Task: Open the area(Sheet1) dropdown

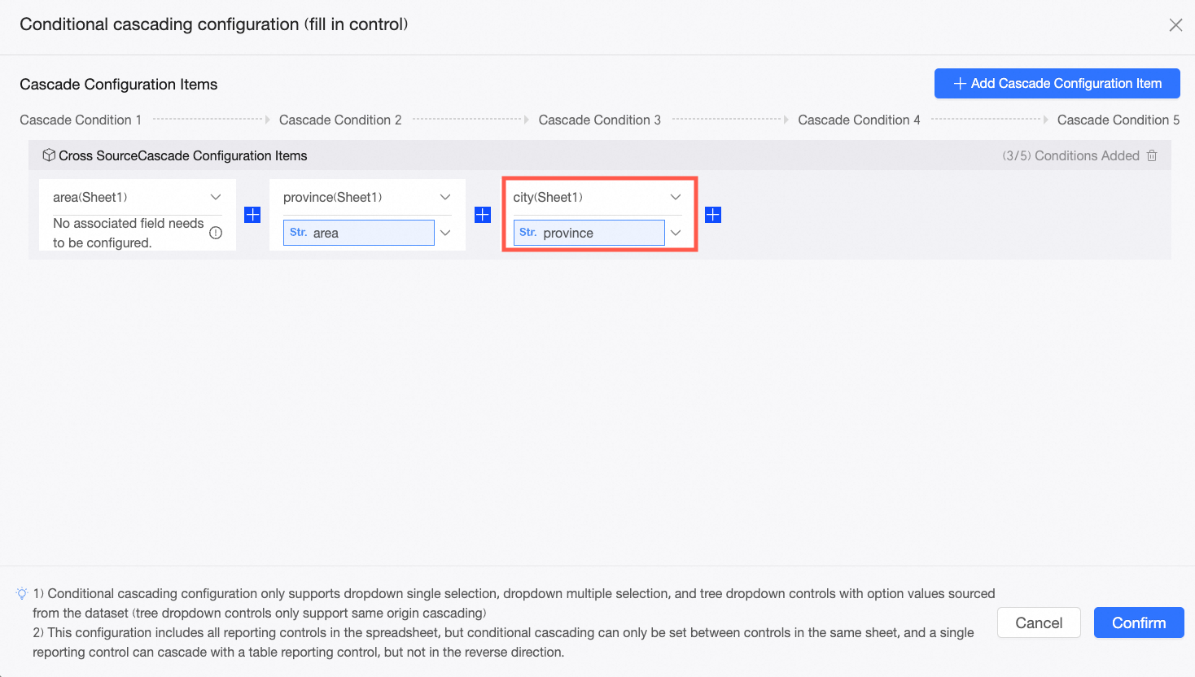Action: click(137, 197)
